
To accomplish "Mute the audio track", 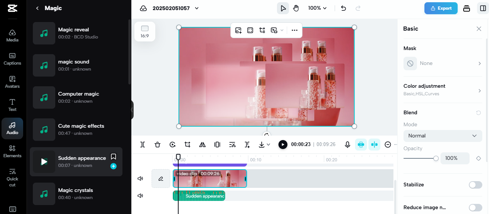I will point(140,196).
